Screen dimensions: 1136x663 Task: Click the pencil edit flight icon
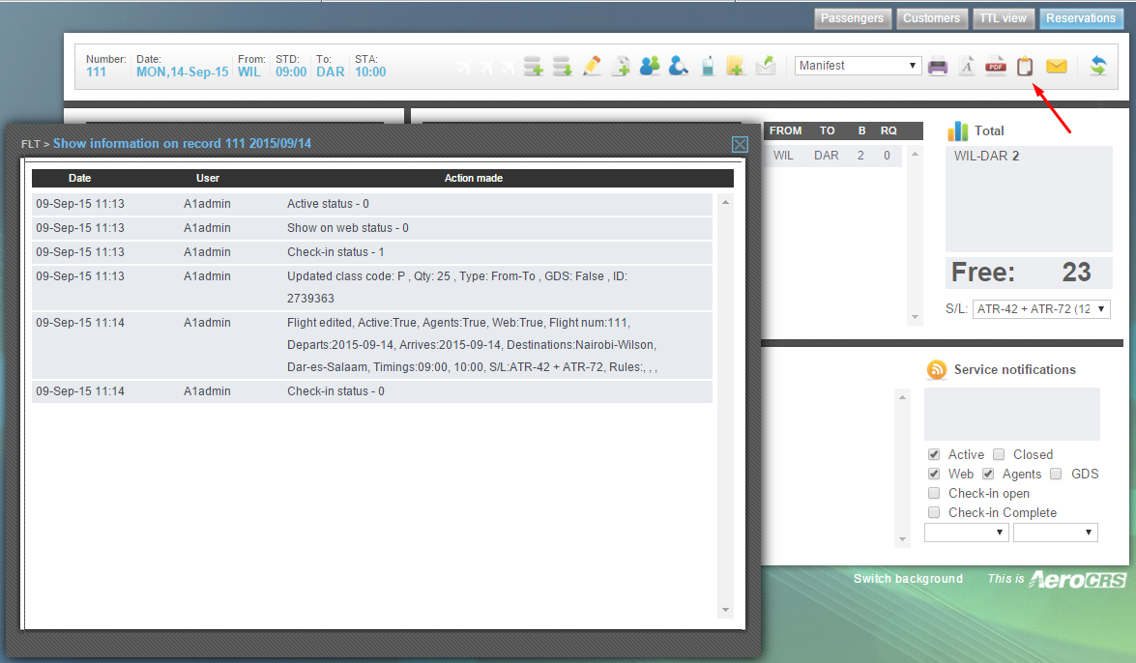point(592,66)
